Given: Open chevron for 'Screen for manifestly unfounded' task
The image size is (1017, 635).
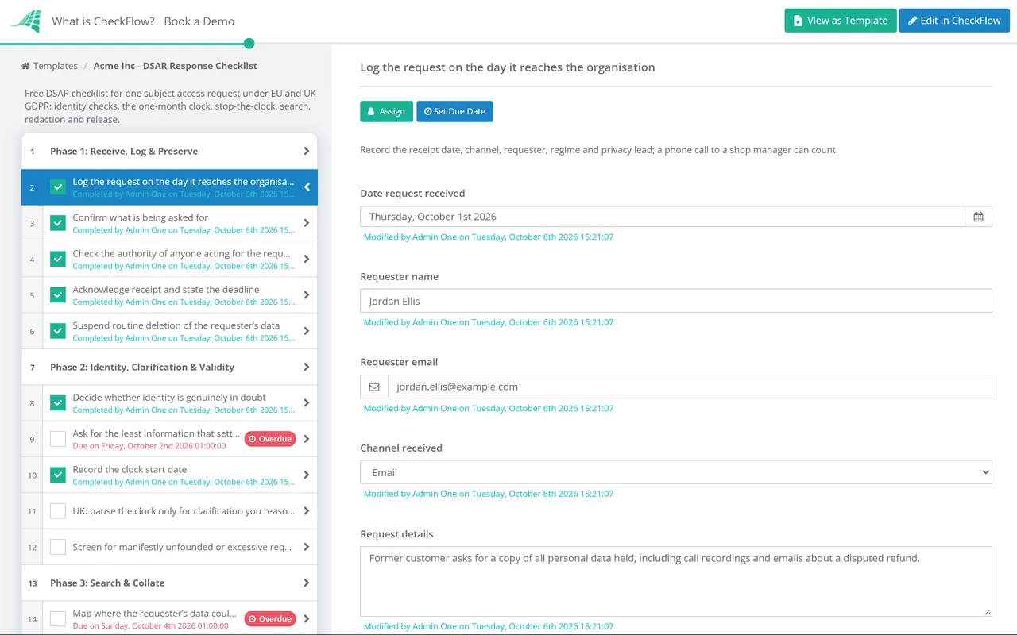Looking at the screenshot, I should [307, 547].
